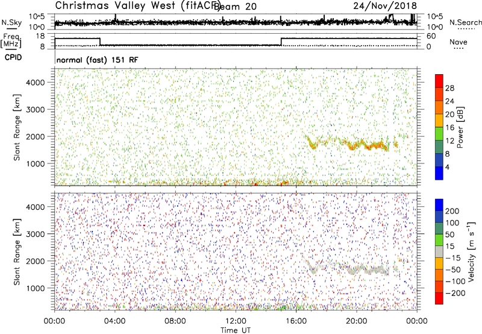The height and width of the screenshot is (334, 482).
Task: Click the '16' tick on Power scale
Action: [449, 128]
